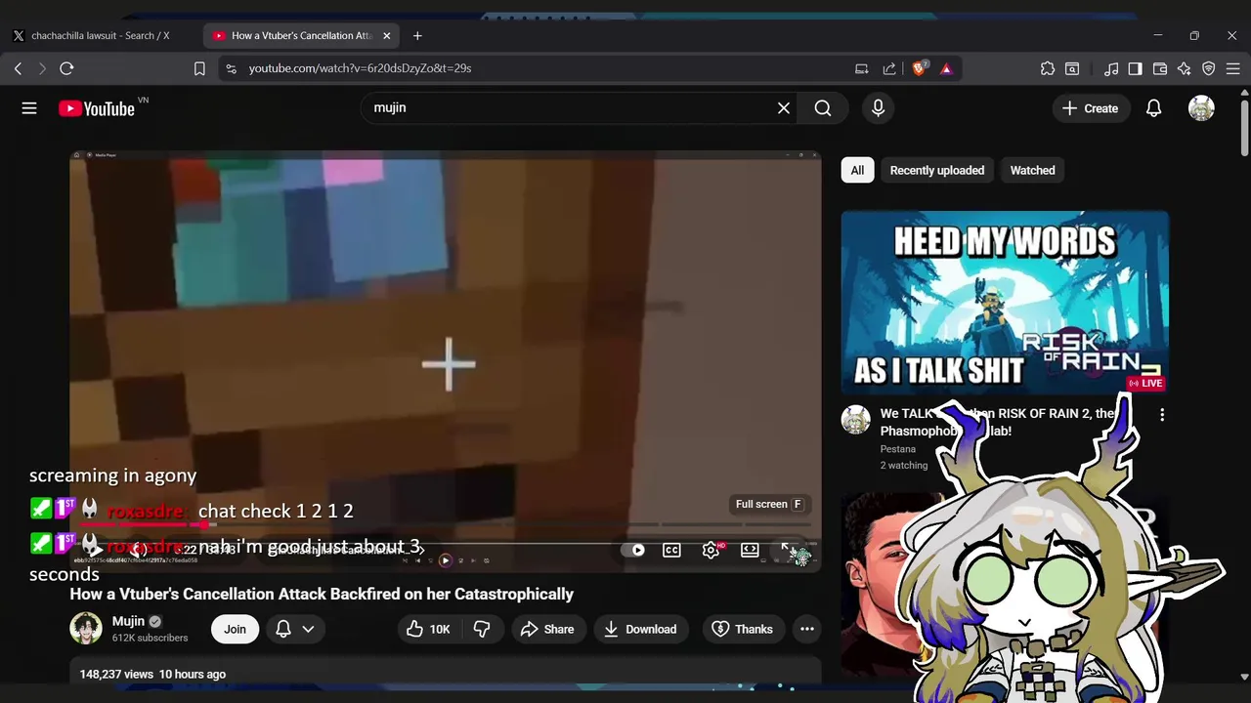The width and height of the screenshot is (1251, 703).
Task: Toggle theater mode in the player
Action: [x=750, y=550]
